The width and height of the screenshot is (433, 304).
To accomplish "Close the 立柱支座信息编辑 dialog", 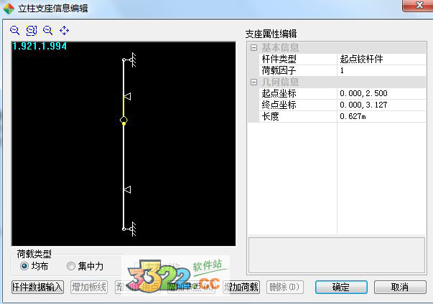I will pos(419,5).
